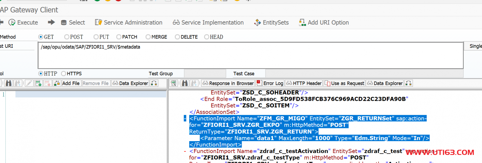This screenshot has height=163, width=482.
Task: Click the find binoculars icon in request pane
Action: click(8, 83)
